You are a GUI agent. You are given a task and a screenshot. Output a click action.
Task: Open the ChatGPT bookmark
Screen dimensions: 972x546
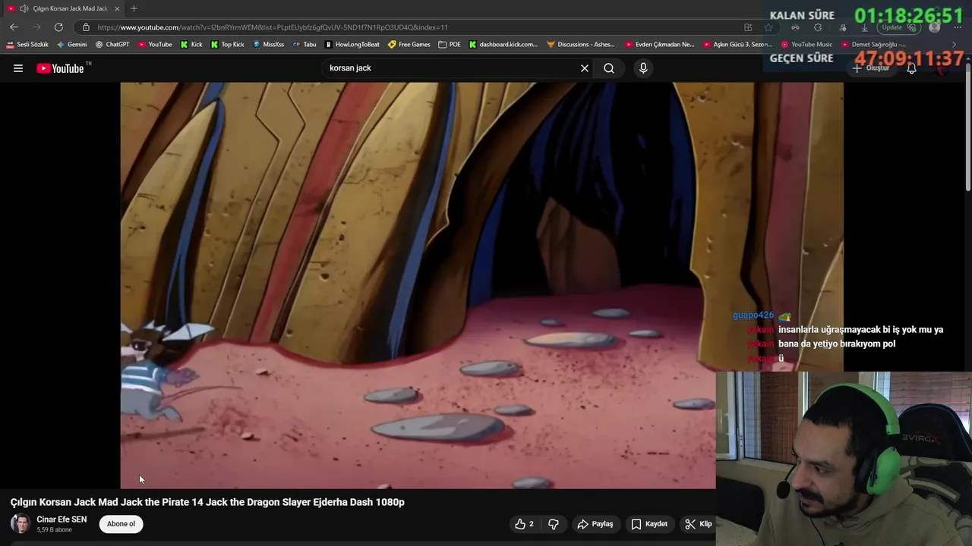(x=112, y=45)
